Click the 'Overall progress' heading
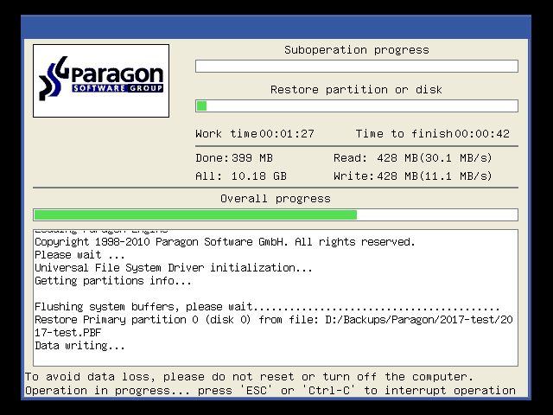553x415 pixels. 275,199
